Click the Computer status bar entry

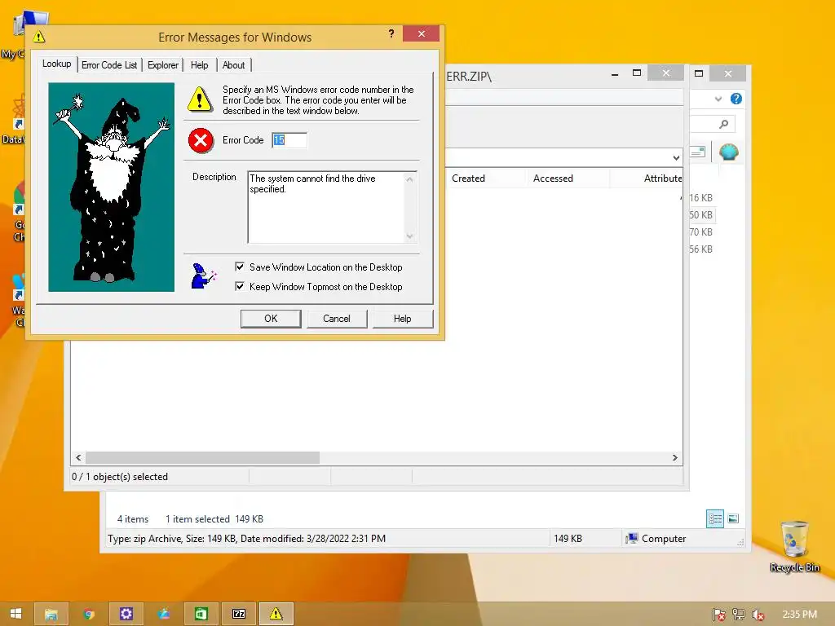(x=656, y=538)
